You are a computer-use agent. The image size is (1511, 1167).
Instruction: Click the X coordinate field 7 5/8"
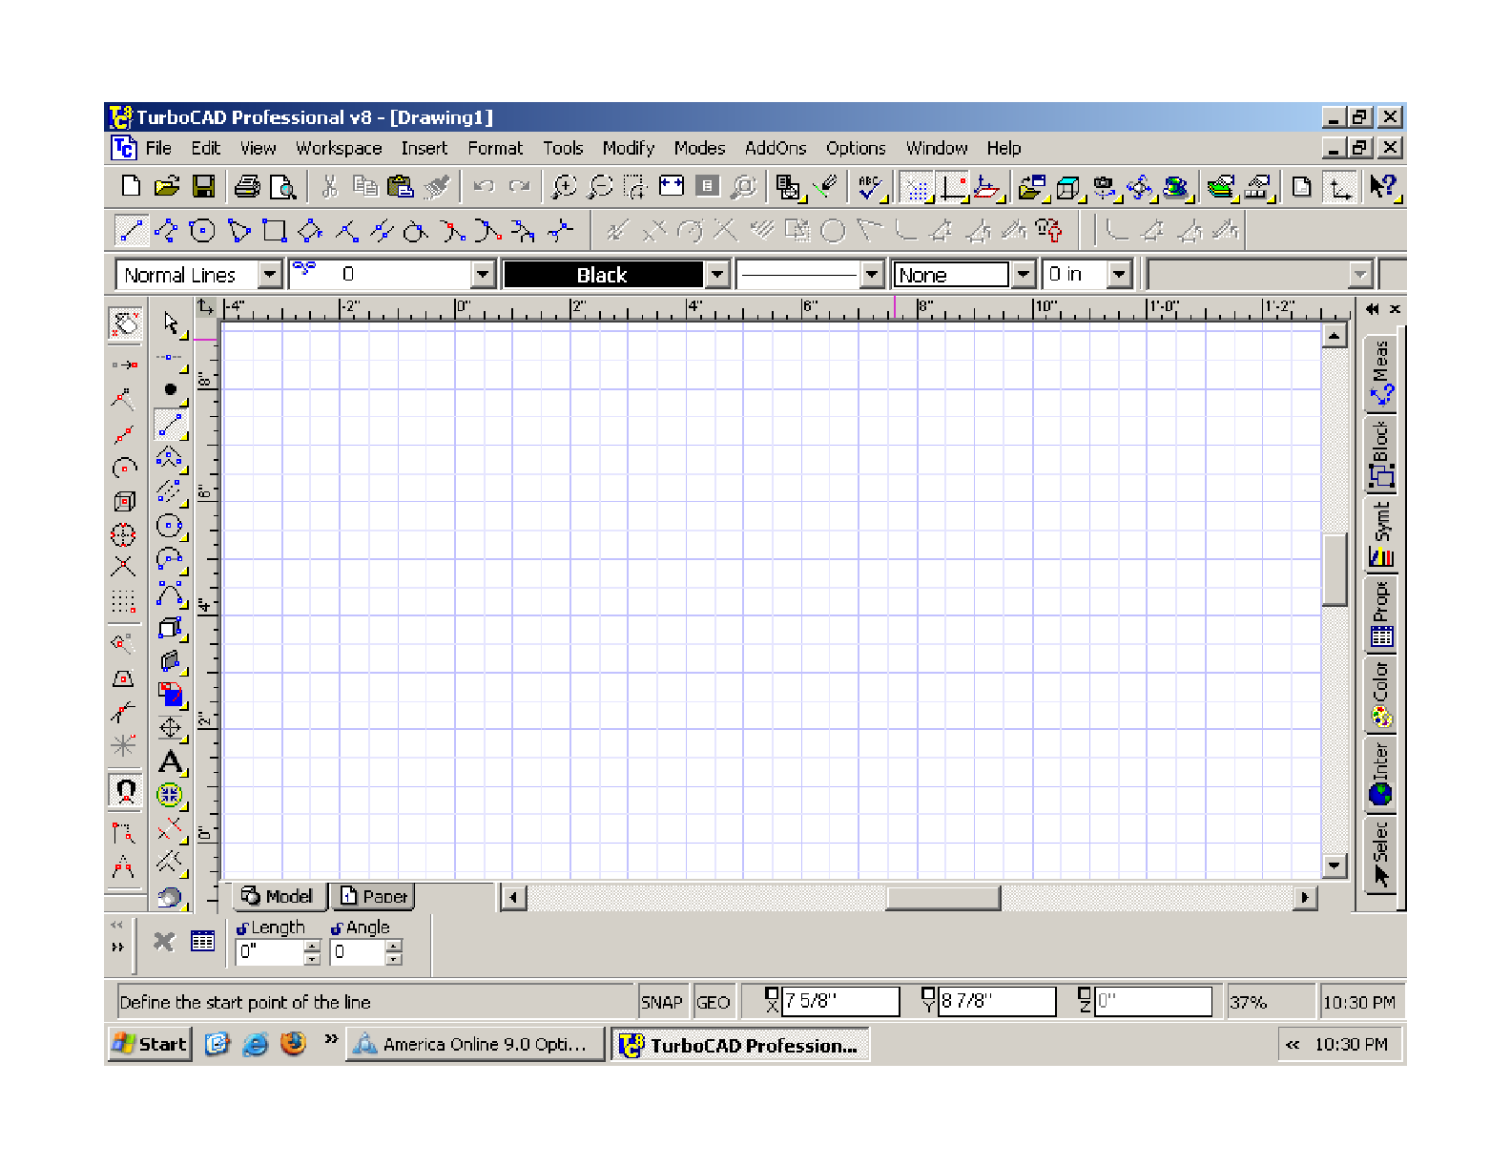[840, 1001]
